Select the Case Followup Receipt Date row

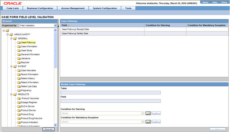pos(144,29)
